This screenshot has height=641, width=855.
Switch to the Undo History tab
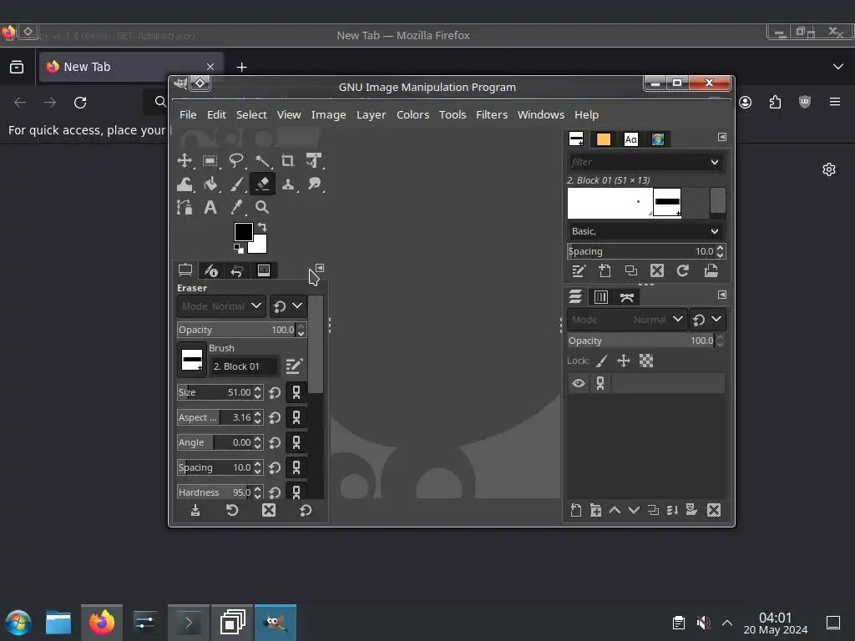236,270
